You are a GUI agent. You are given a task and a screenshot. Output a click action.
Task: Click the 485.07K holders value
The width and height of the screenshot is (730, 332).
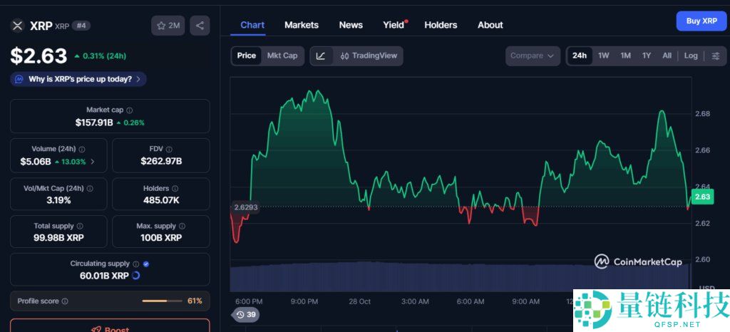pyautogui.click(x=161, y=200)
